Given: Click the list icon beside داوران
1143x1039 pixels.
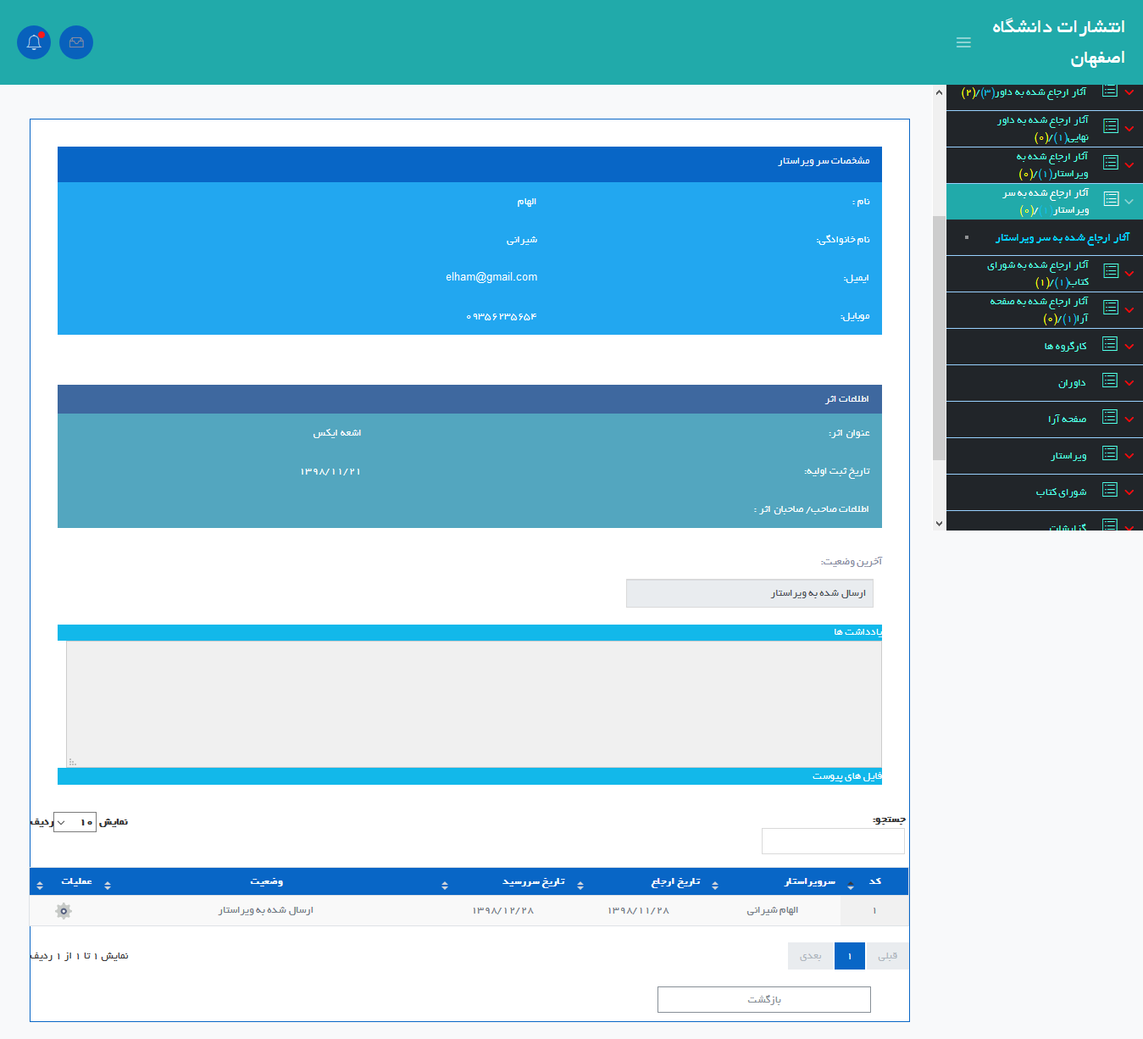Looking at the screenshot, I should [x=1110, y=381].
